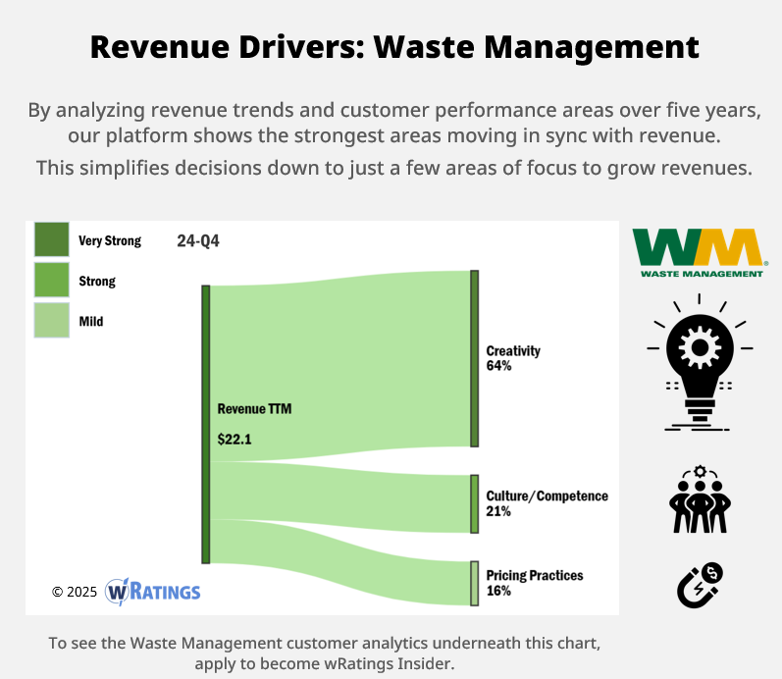Click the "apply to become wRatings Insider" text

tap(324, 664)
